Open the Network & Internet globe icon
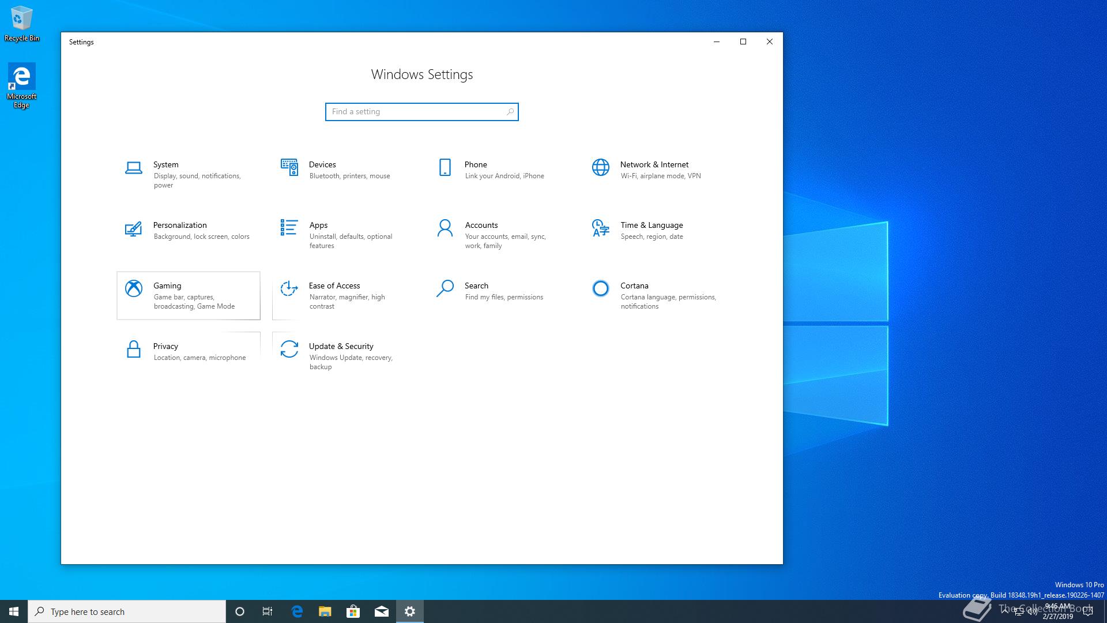The image size is (1107, 623). (x=600, y=167)
